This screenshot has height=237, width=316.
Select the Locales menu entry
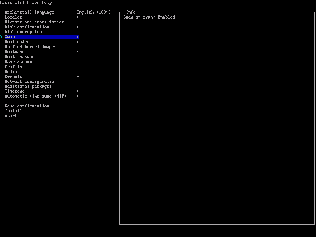(13, 17)
